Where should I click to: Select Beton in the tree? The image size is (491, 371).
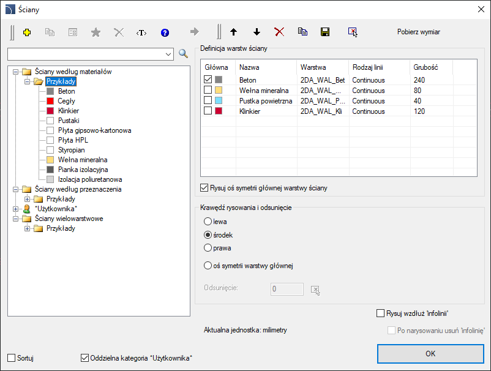click(66, 91)
